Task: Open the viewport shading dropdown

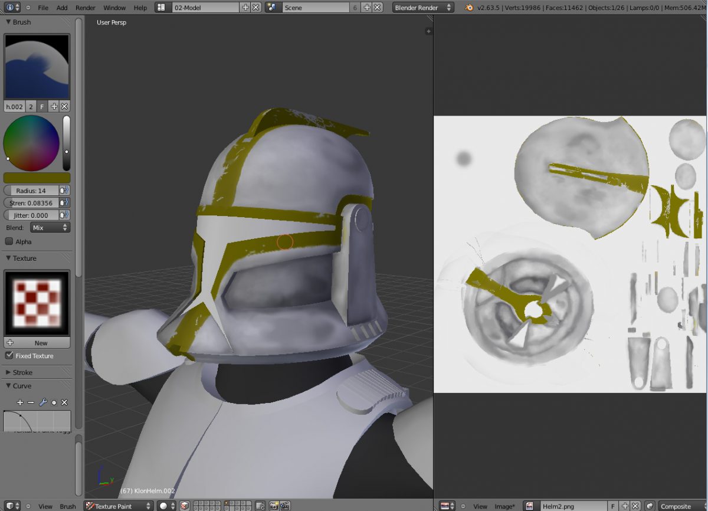Action: pos(166,506)
